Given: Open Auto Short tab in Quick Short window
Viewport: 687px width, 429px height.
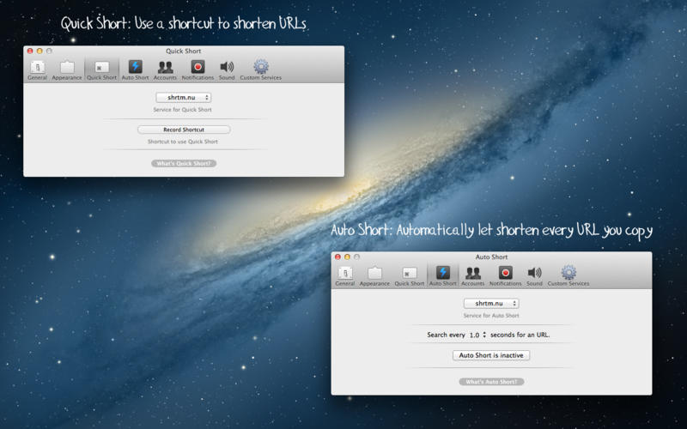Looking at the screenshot, I should tap(135, 70).
